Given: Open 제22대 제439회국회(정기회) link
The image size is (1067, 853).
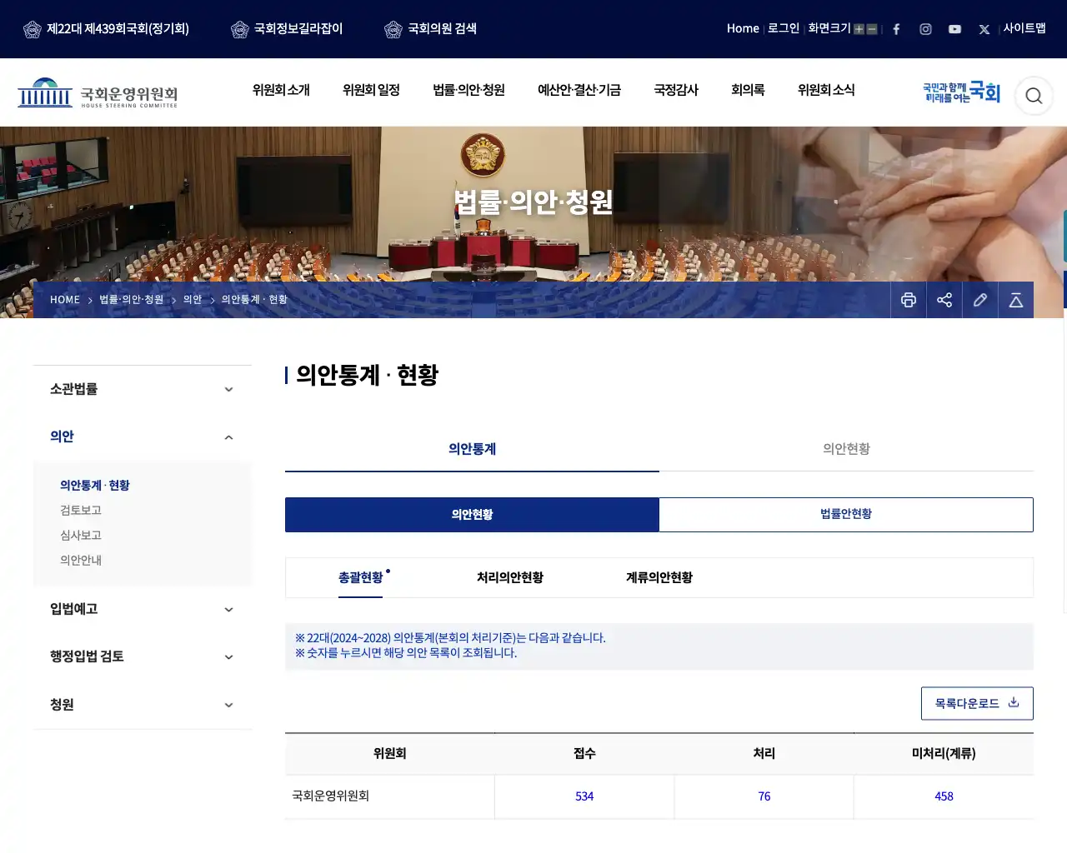Looking at the screenshot, I should (118, 29).
